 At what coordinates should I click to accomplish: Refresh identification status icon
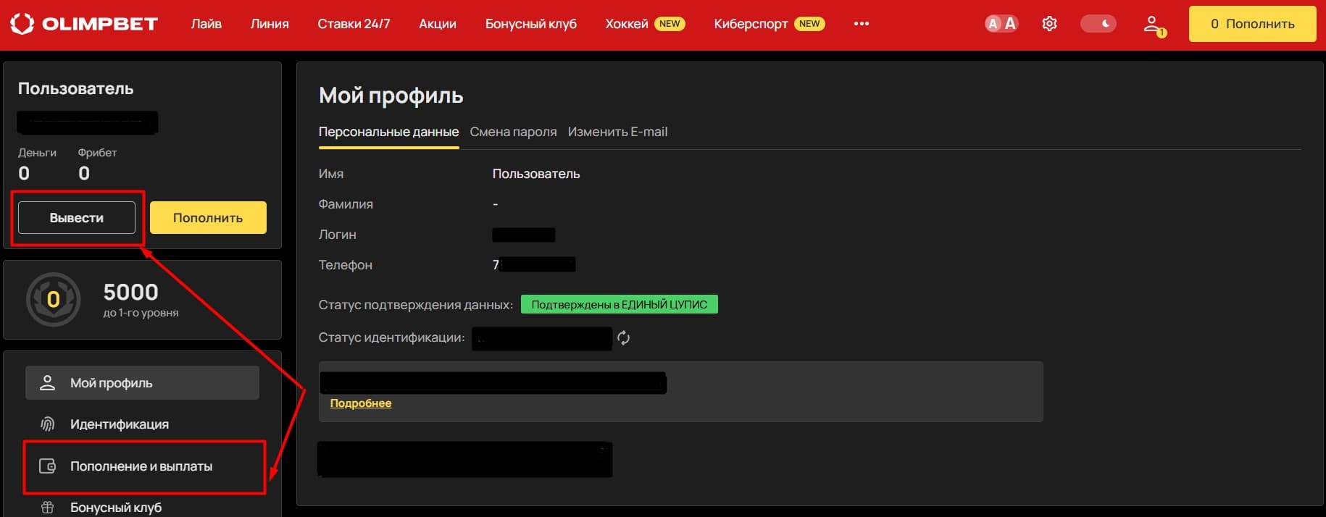click(623, 338)
